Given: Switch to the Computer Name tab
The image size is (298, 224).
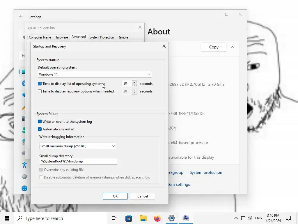Looking at the screenshot, I should click(40, 37).
